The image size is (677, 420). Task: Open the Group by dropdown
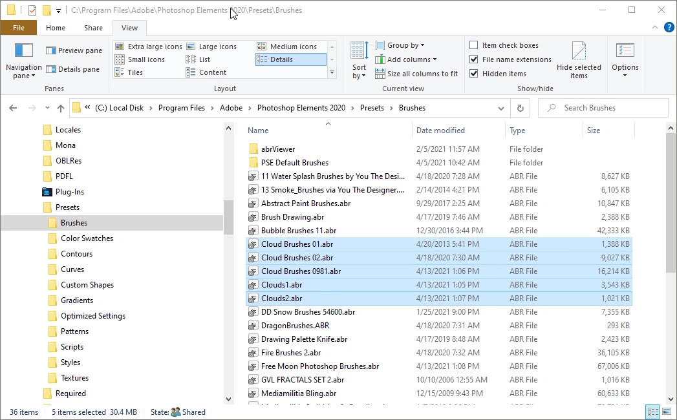tap(400, 45)
